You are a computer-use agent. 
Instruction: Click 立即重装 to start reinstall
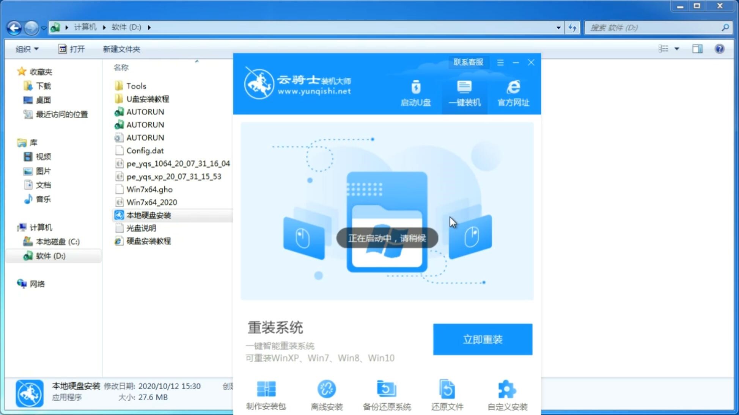click(482, 339)
